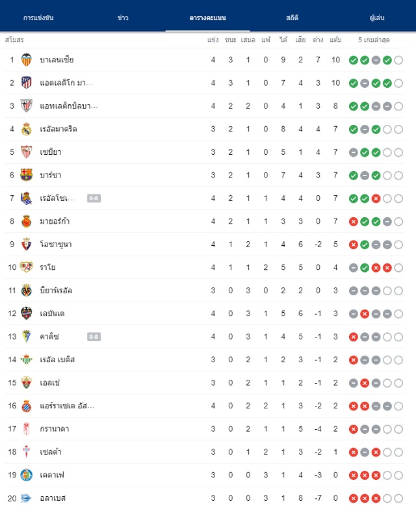
Task: Click the Valencia club crest
Action: point(27,60)
